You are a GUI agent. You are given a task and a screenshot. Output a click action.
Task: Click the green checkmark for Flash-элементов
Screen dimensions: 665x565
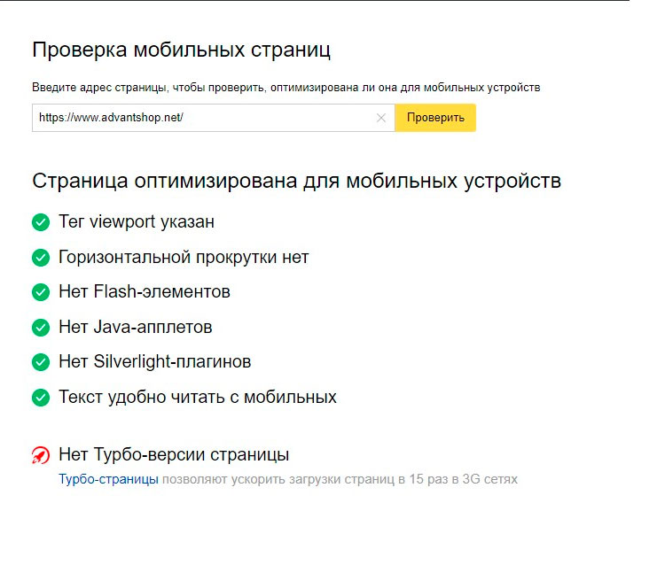click(x=41, y=292)
